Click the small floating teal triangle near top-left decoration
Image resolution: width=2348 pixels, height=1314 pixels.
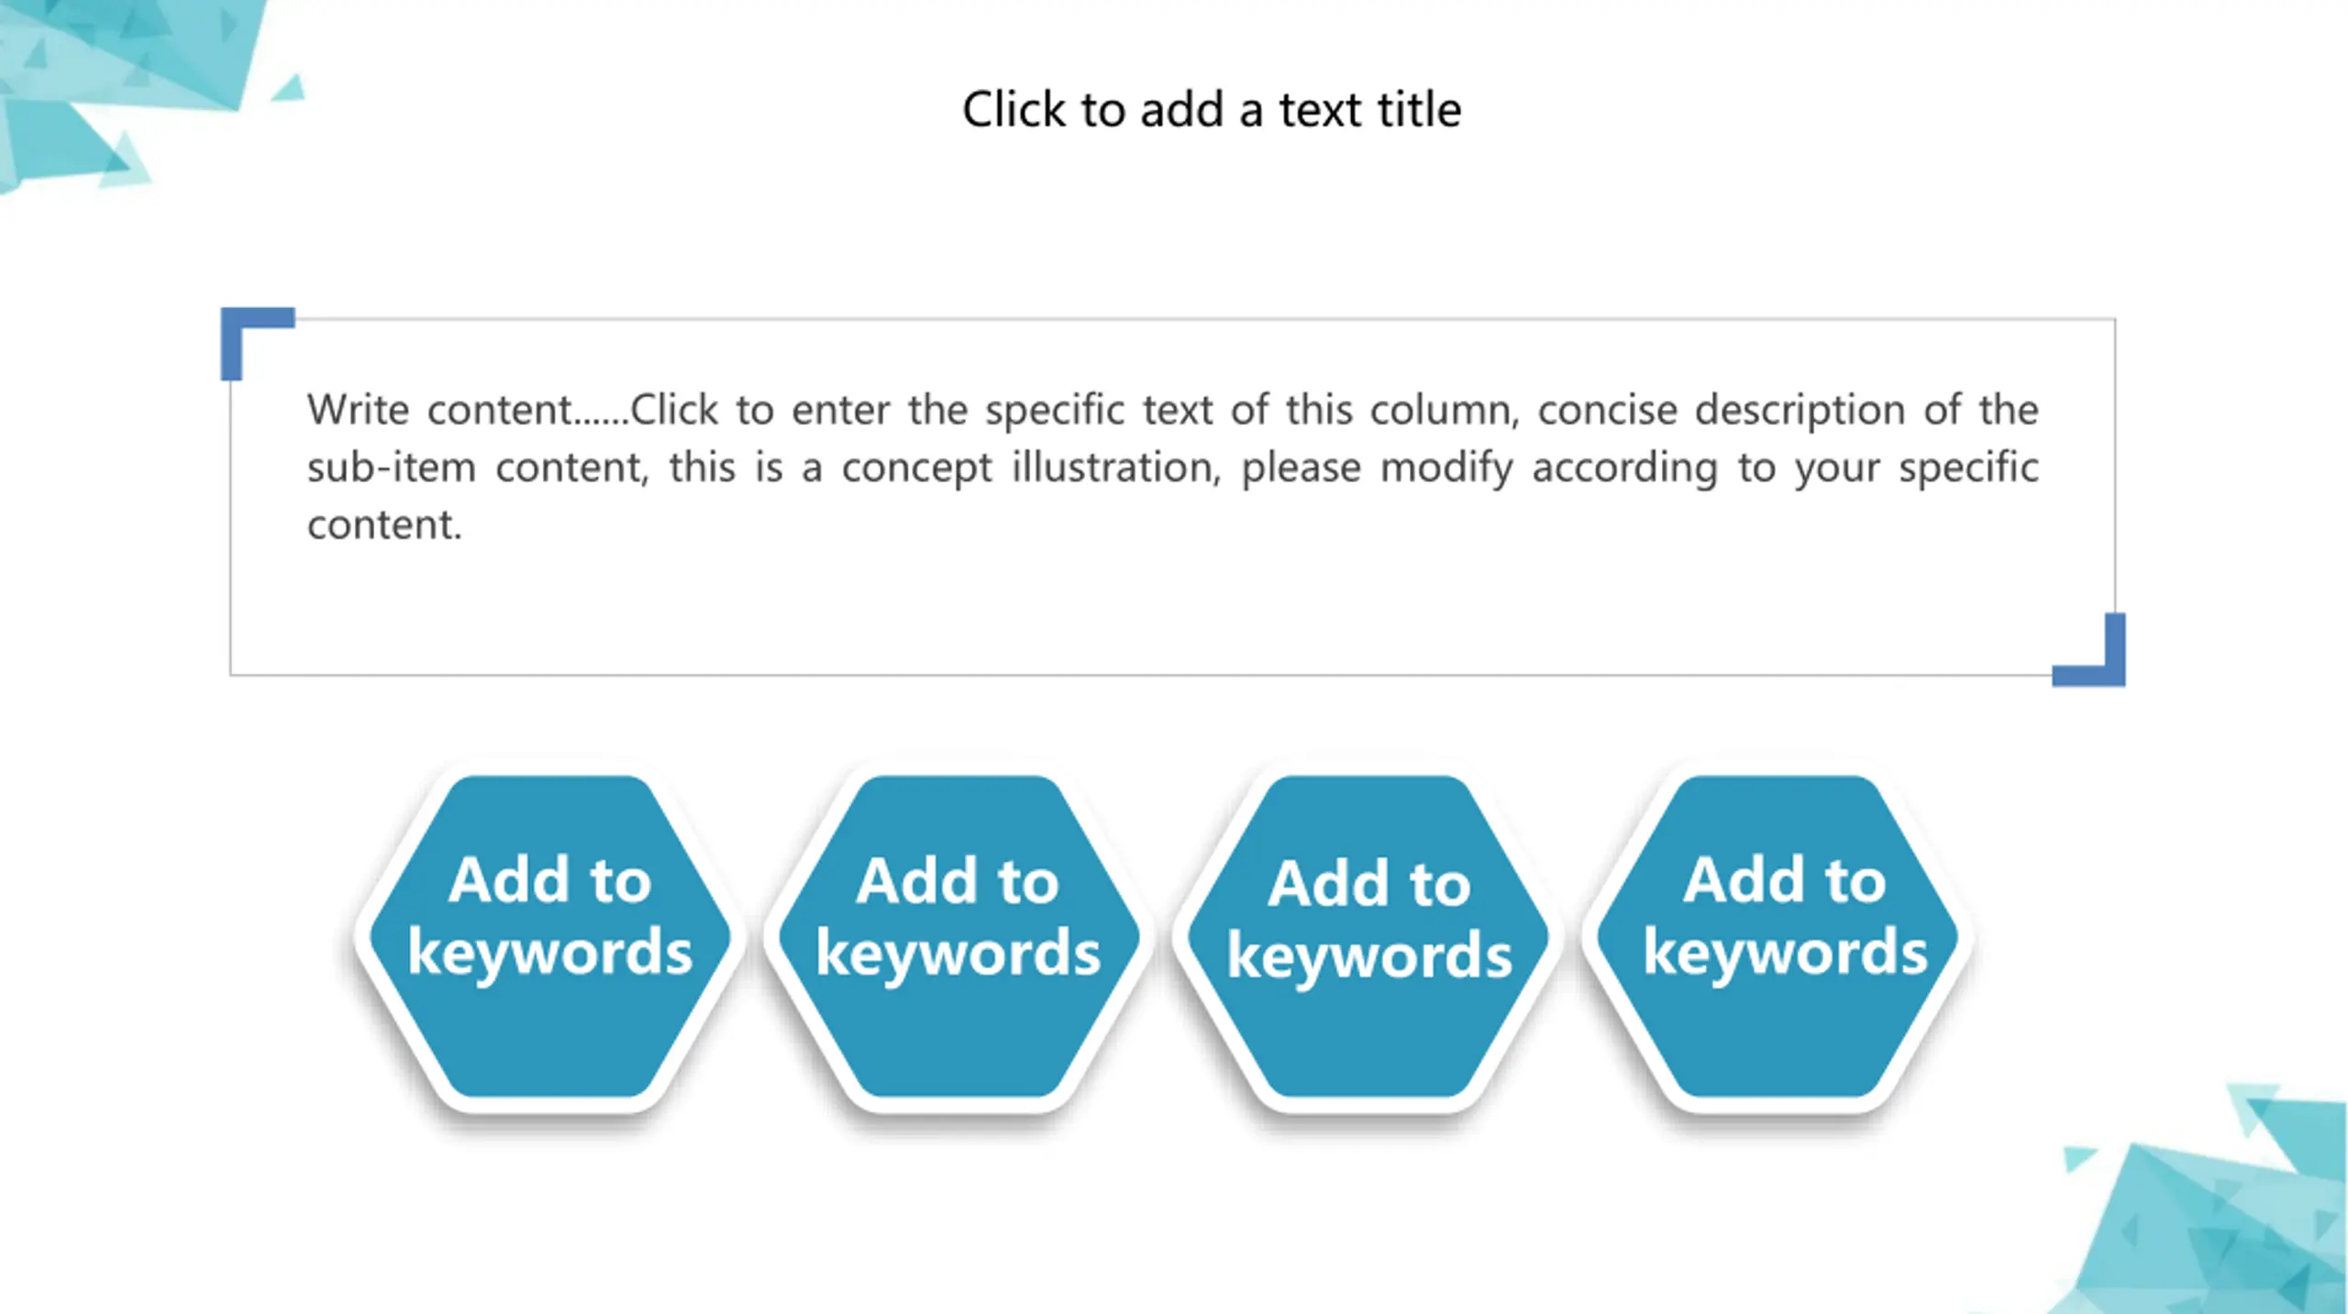tap(291, 89)
